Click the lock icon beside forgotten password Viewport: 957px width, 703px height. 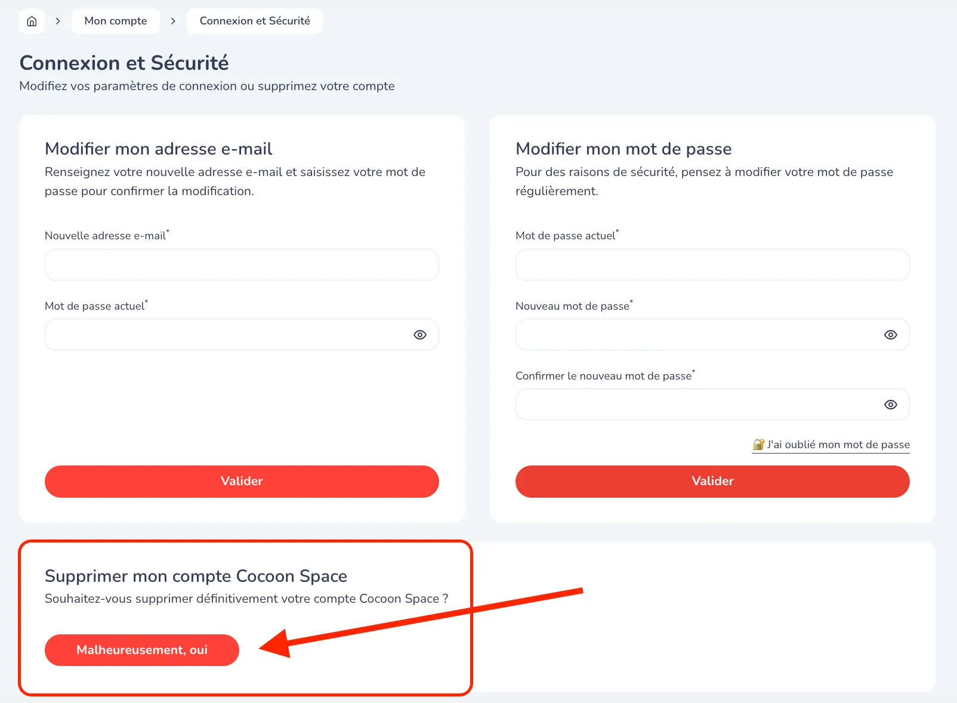click(x=758, y=445)
